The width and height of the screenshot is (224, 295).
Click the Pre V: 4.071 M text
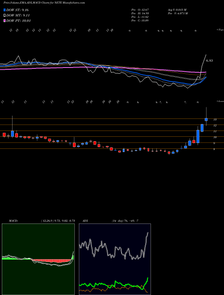[x=177, y=13]
